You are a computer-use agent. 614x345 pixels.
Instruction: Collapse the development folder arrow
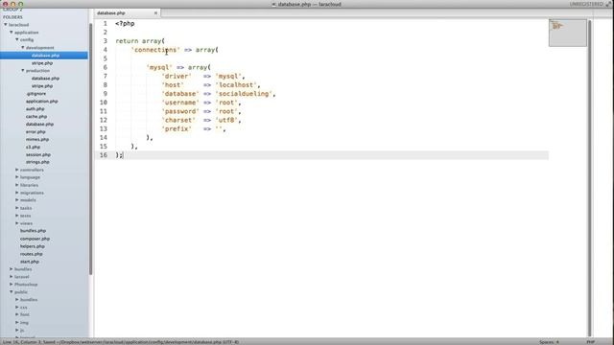(23, 47)
